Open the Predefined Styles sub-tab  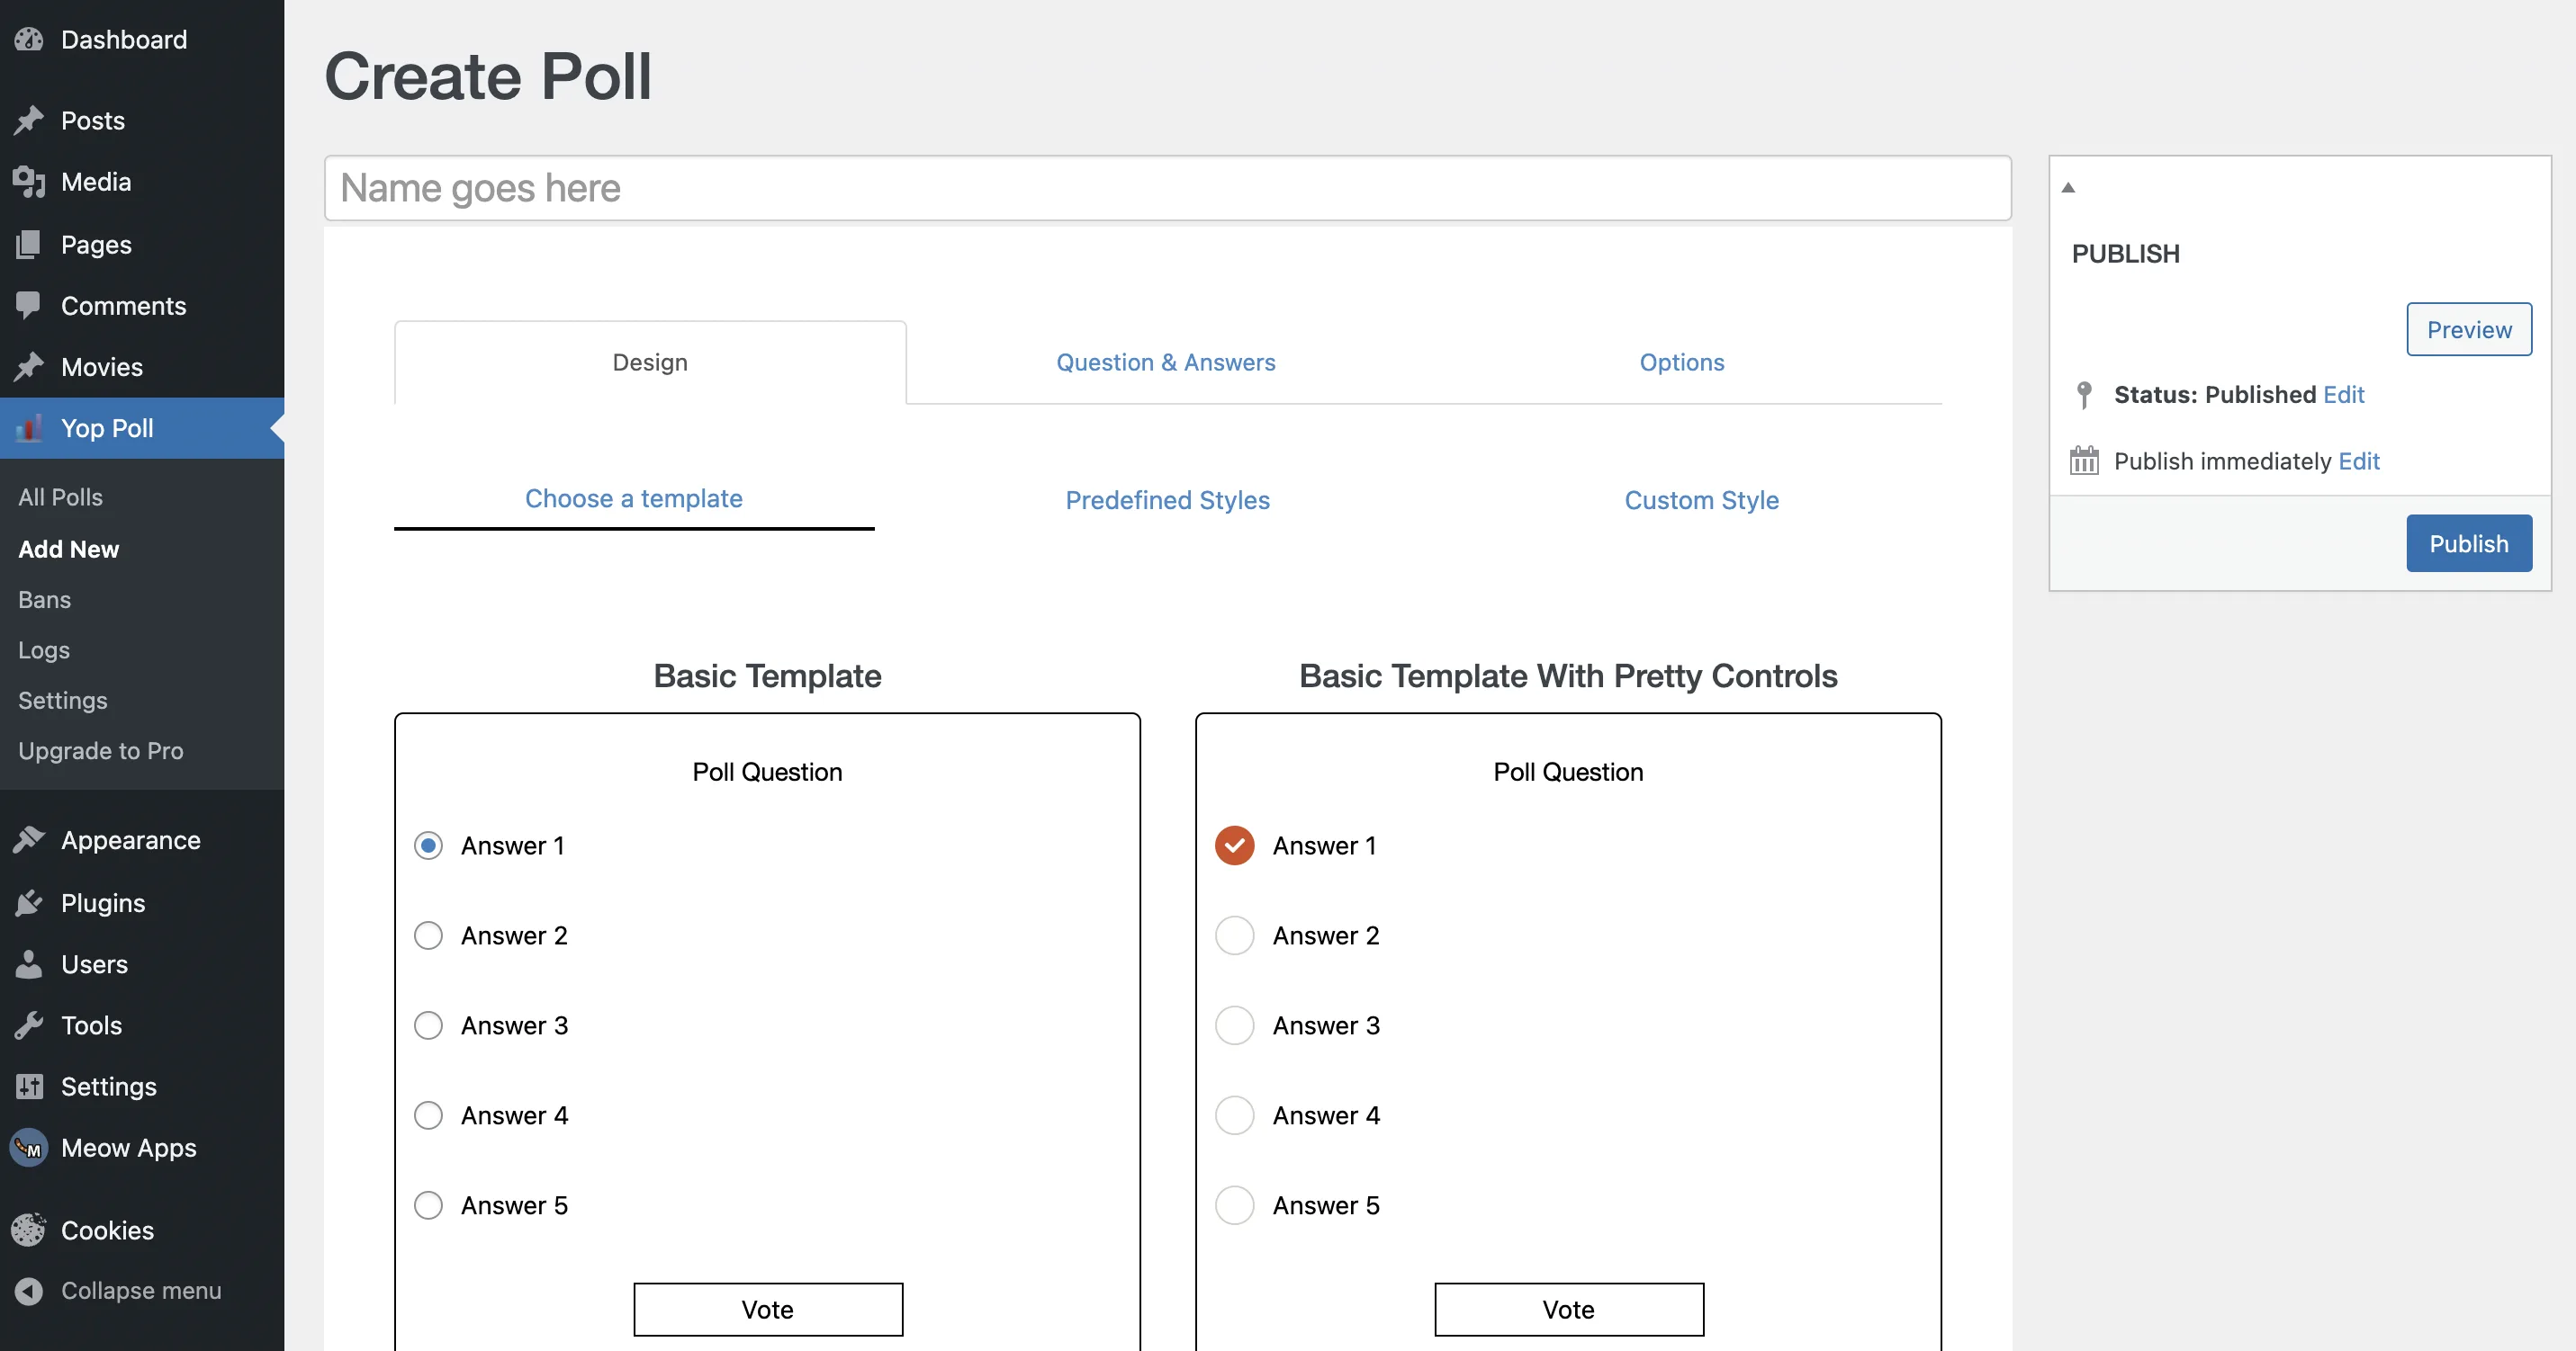[x=1167, y=499]
